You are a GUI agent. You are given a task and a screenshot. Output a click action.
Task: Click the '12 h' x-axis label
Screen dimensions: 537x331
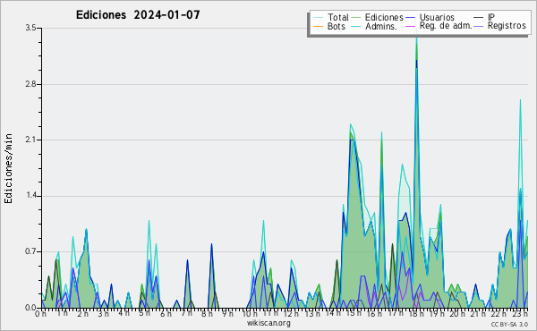291,313
